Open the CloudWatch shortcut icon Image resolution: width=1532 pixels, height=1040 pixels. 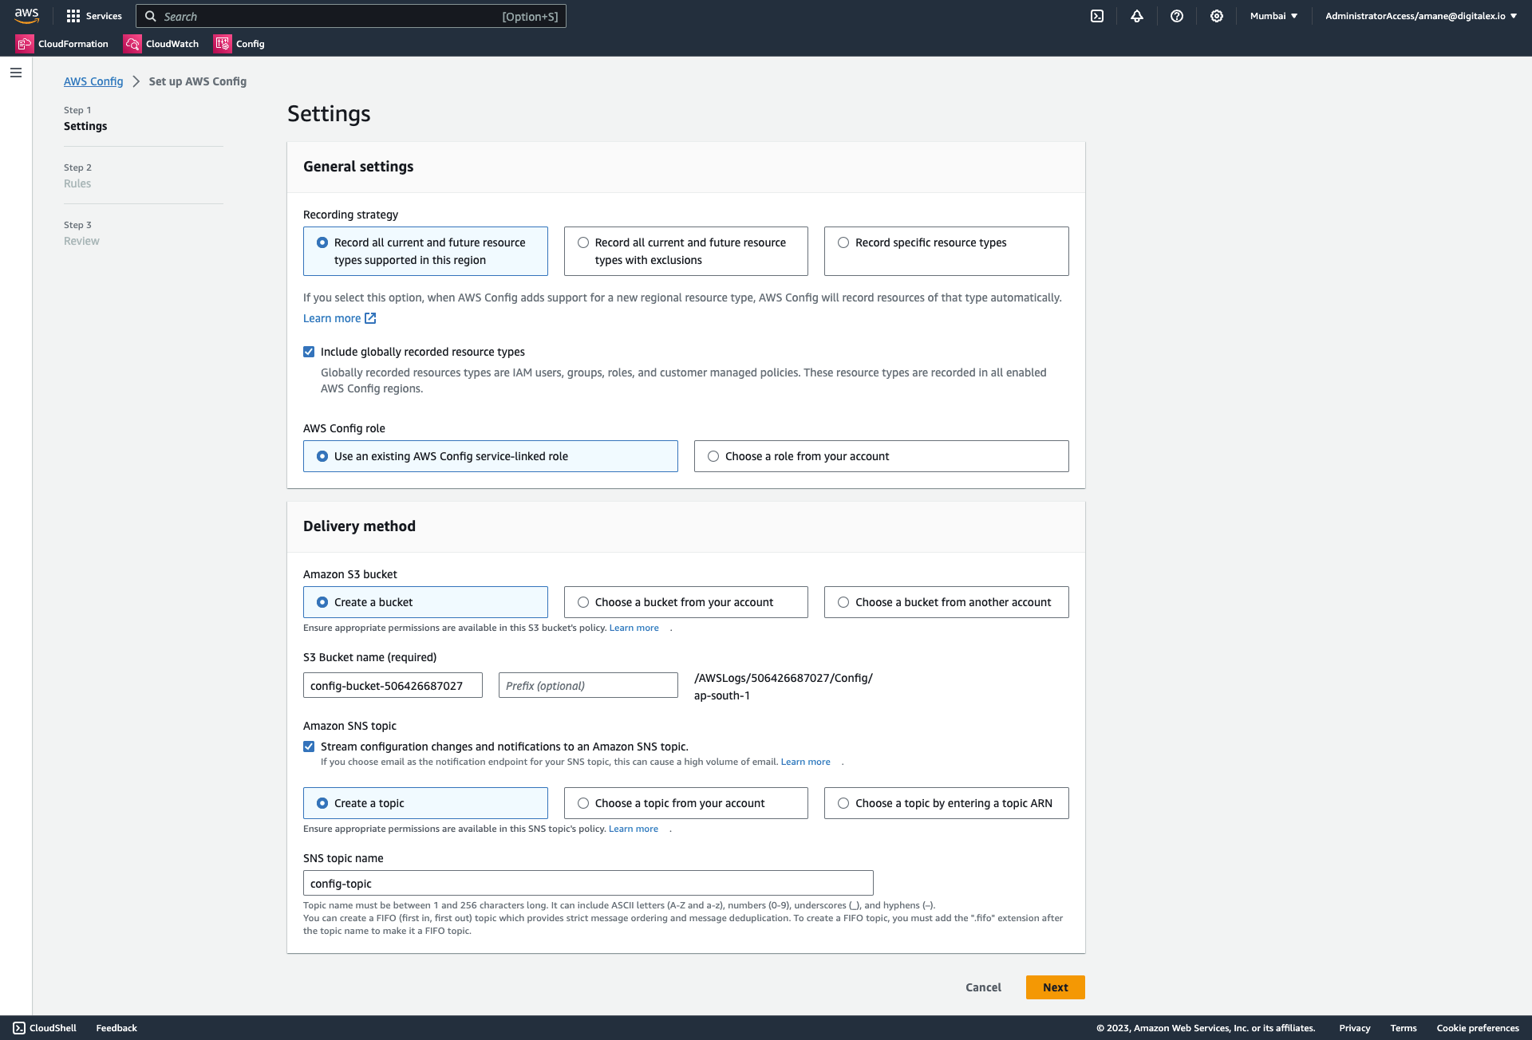pyautogui.click(x=132, y=44)
